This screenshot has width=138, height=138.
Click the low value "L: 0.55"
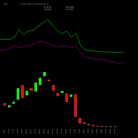70,9
